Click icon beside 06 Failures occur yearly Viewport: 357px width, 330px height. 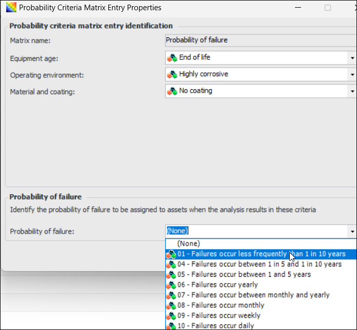point(171,285)
